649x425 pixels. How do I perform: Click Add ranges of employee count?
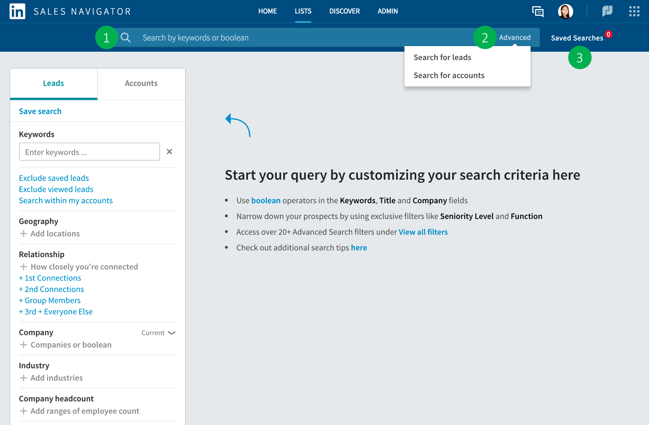pyautogui.click(x=85, y=411)
